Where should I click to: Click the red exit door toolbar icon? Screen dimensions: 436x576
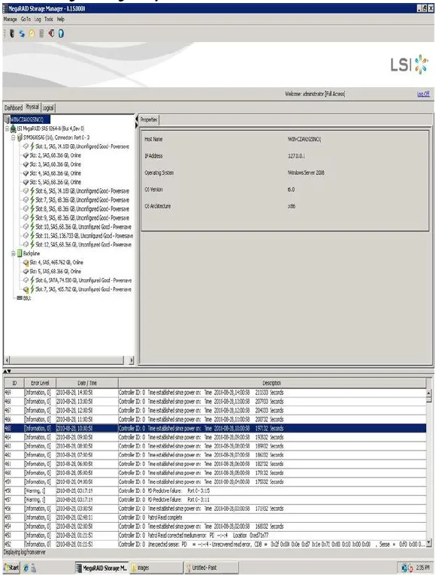51,34
